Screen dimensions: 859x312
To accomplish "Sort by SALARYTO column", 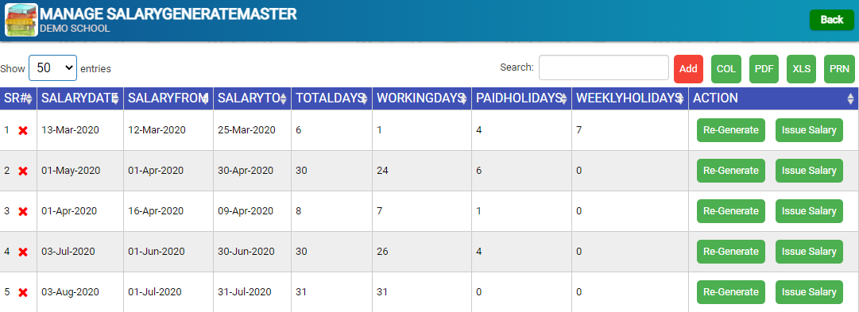I will coord(252,98).
